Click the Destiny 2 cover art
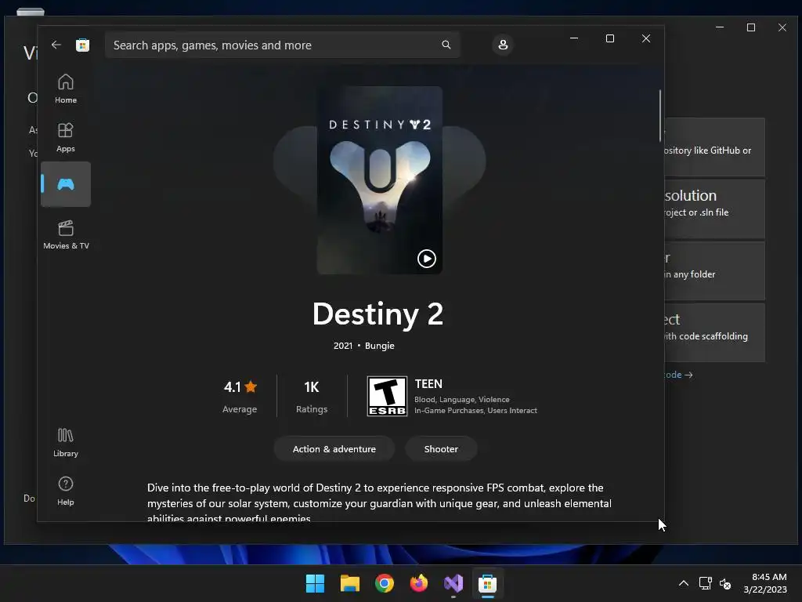This screenshot has height=602, width=802. [380, 180]
